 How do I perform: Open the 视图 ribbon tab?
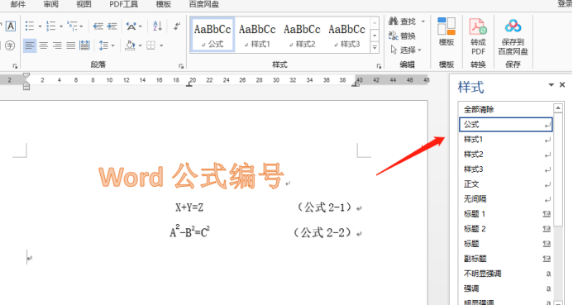(84, 4)
